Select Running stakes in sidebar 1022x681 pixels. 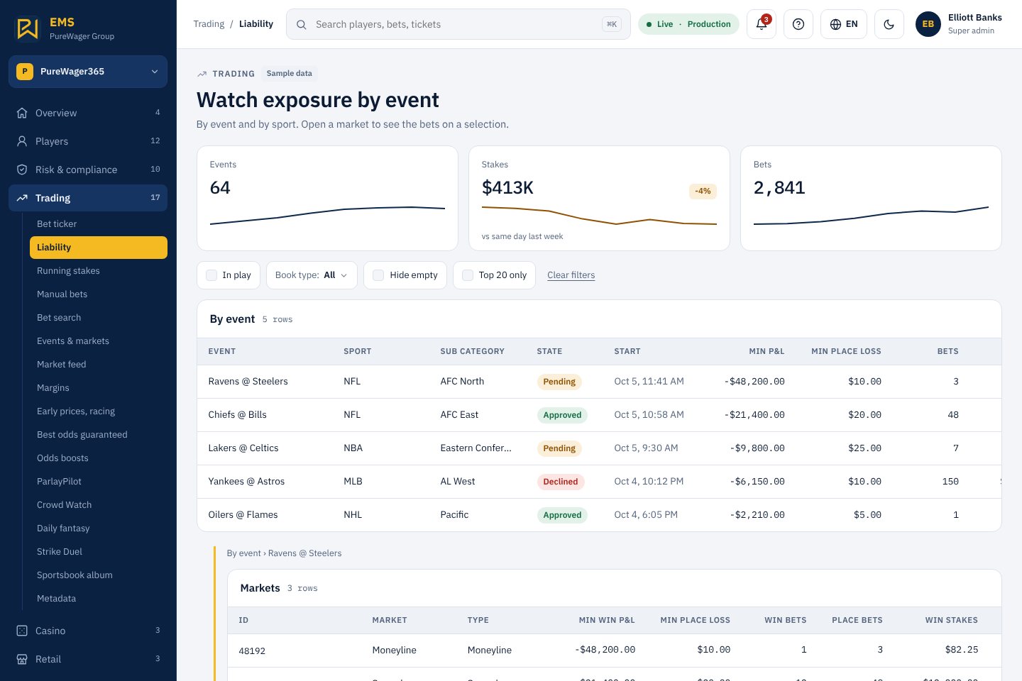[x=99, y=271]
